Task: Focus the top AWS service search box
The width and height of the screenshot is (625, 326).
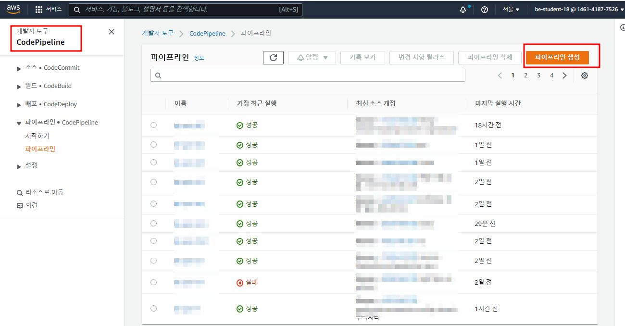Action: coord(186,10)
